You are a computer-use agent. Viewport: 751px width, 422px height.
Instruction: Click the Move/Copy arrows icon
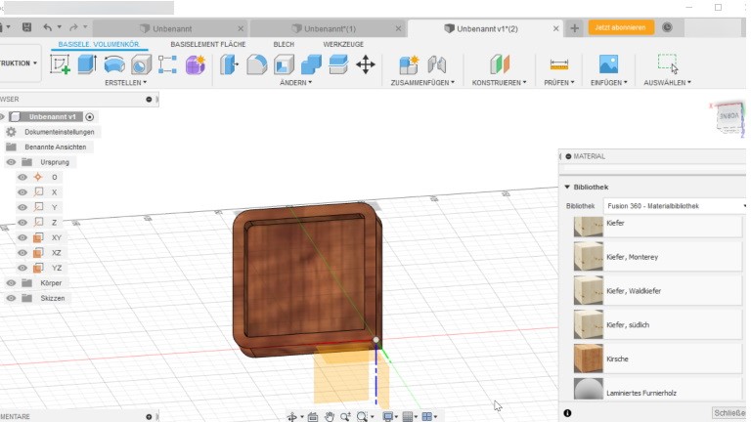pos(366,64)
